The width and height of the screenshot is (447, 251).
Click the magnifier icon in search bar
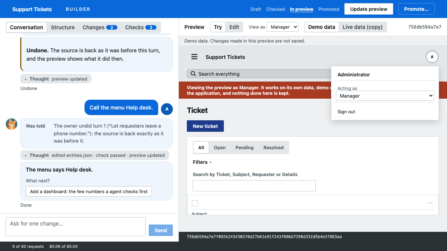click(x=193, y=74)
